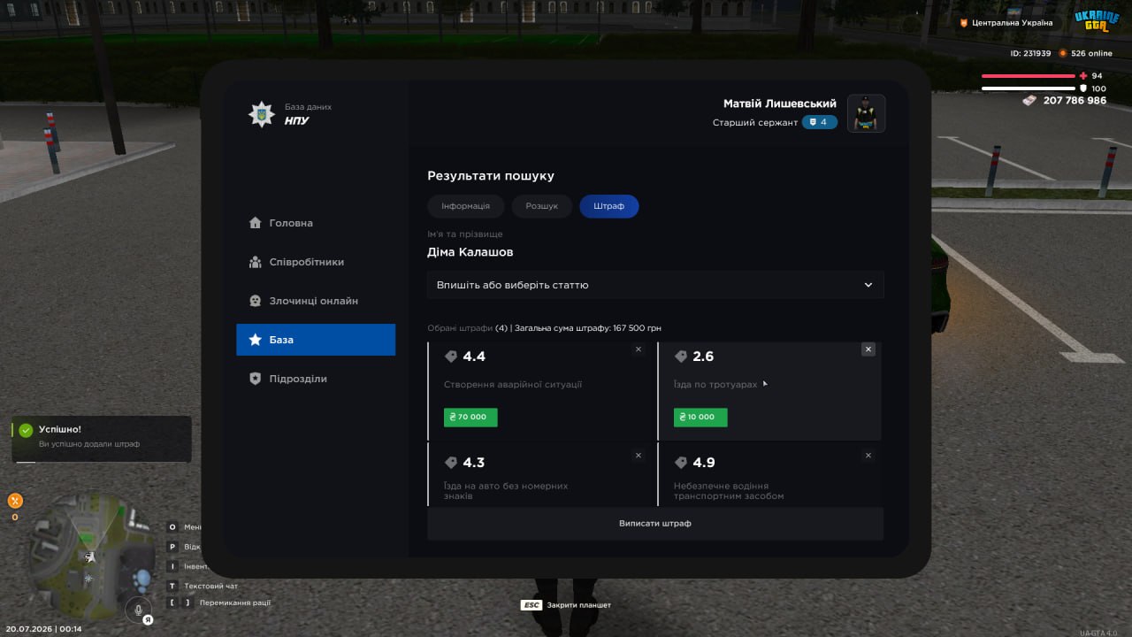Viewport: 1132px width, 637px height.
Task: Click the orange hunger fork-and-knife icon
Action: (x=15, y=501)
